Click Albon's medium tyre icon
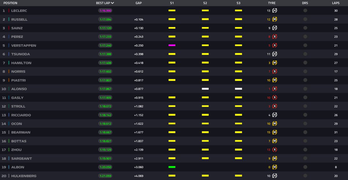Viewport: 348px width, 180px height. (x=275, y=167)
